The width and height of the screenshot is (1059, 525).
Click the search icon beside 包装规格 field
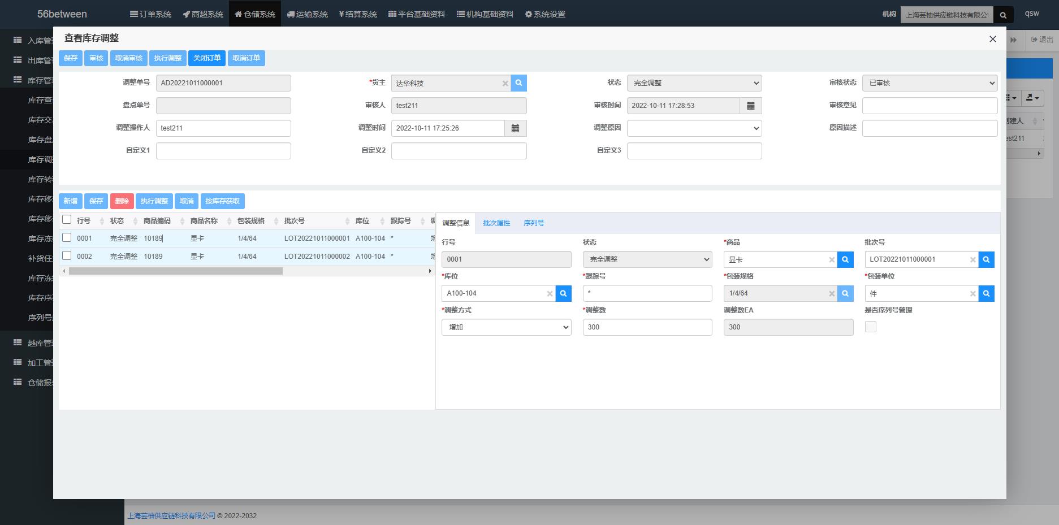[x=845, y=293]
